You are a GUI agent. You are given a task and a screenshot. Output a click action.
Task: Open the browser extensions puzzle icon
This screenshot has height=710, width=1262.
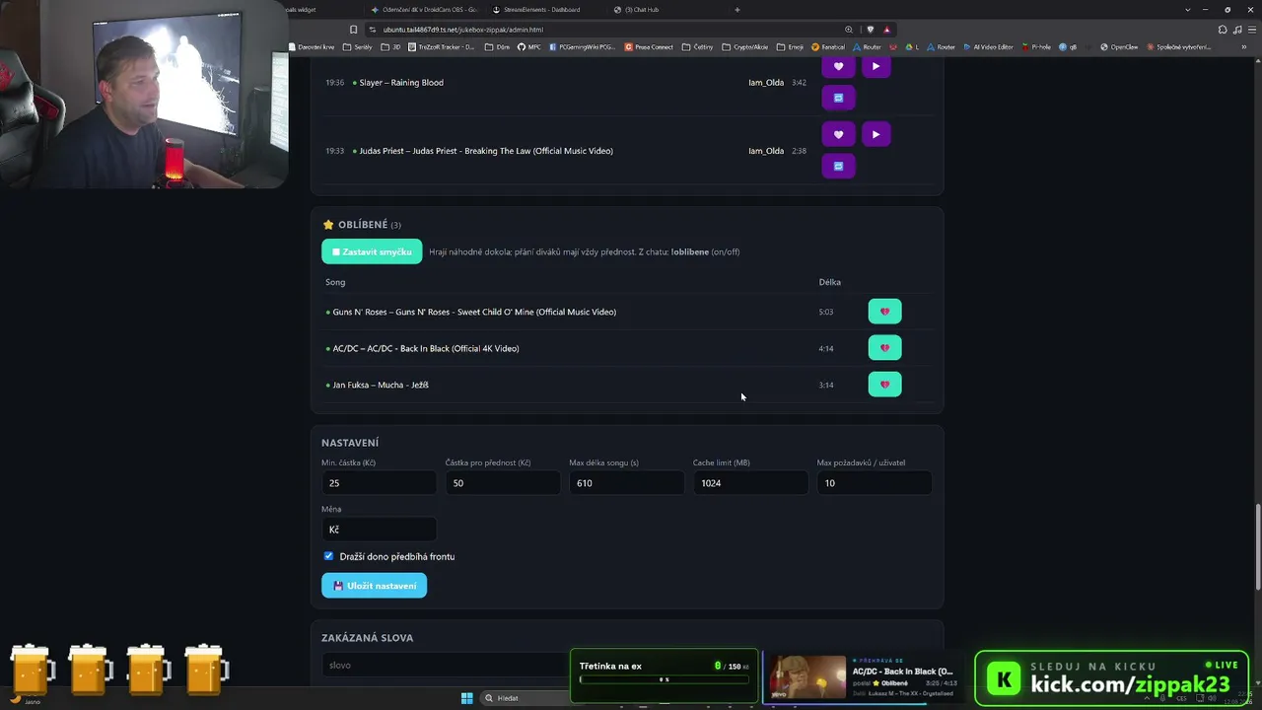1224,30
